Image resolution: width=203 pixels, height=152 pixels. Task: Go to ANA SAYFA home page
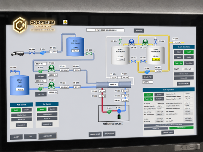point(48,136)
